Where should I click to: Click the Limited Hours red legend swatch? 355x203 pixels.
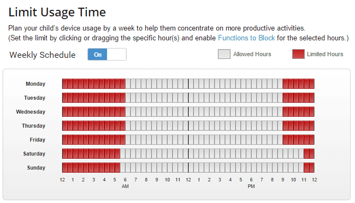(x=298, y=54)
